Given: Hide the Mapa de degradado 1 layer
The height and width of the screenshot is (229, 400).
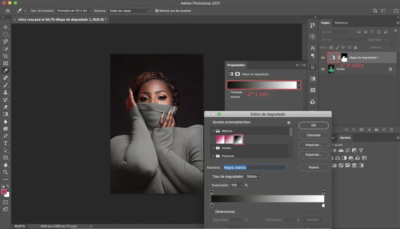Looking at the screenshot, I should click(x=323, y=58).
